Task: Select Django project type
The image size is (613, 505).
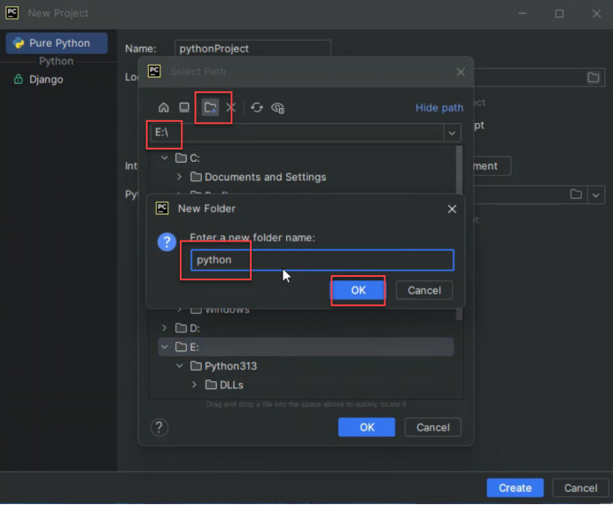Action: pos(45,80)
